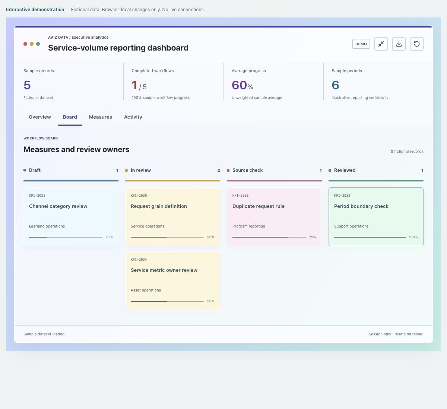Screen dimensions: 447x409
Task: Click the In review count 2
Action: (x=219, y=170)
